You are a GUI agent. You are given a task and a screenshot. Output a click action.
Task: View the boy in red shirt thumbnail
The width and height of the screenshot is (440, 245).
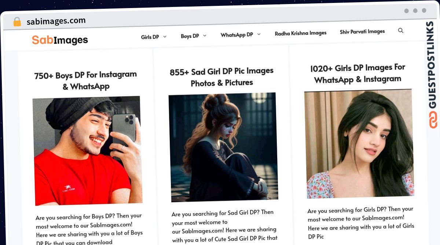87,151
